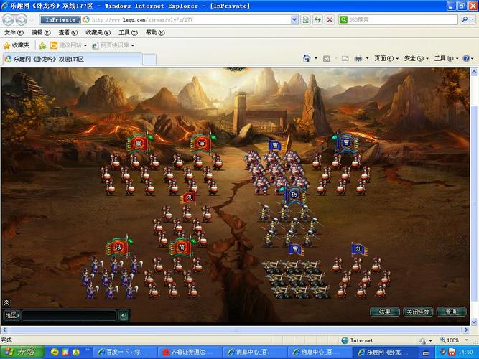Toggle 关闭特效 to disable battle effects
Image resolution: width=479 pixels, height=359 pixels.
point(417,312)
